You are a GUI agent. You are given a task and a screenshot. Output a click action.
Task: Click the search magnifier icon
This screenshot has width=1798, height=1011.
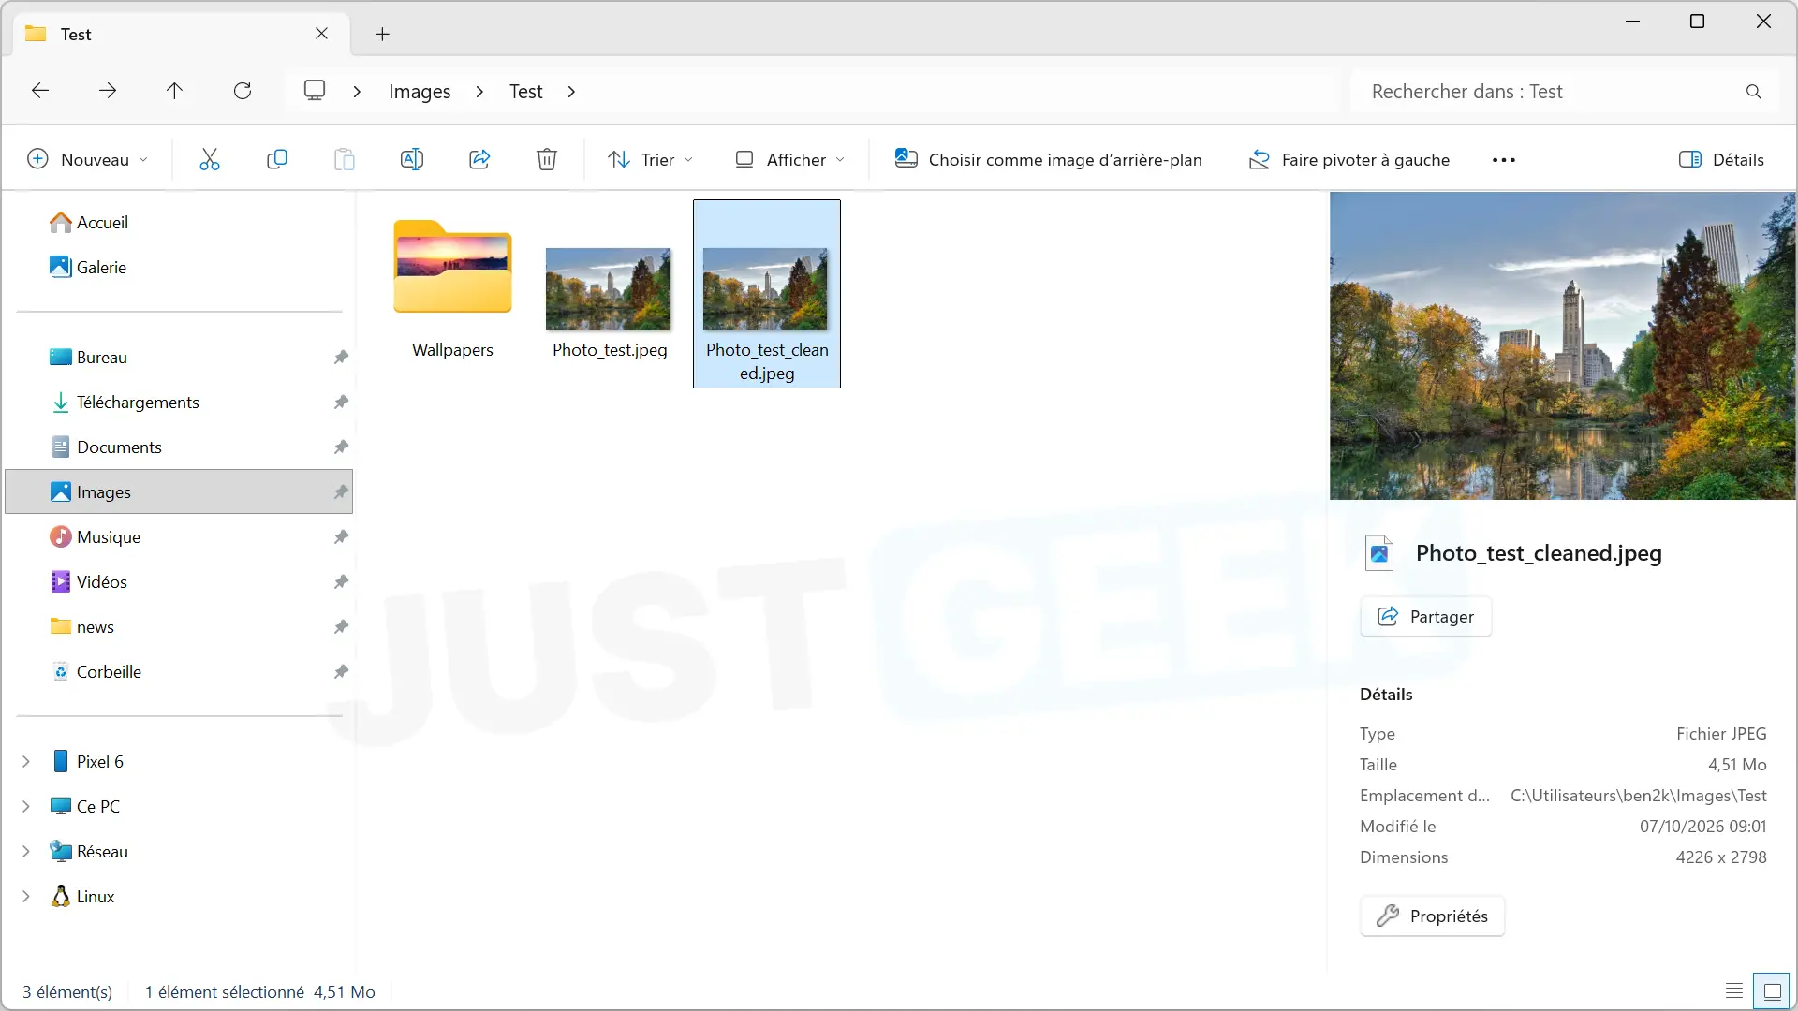(1754, 92)
